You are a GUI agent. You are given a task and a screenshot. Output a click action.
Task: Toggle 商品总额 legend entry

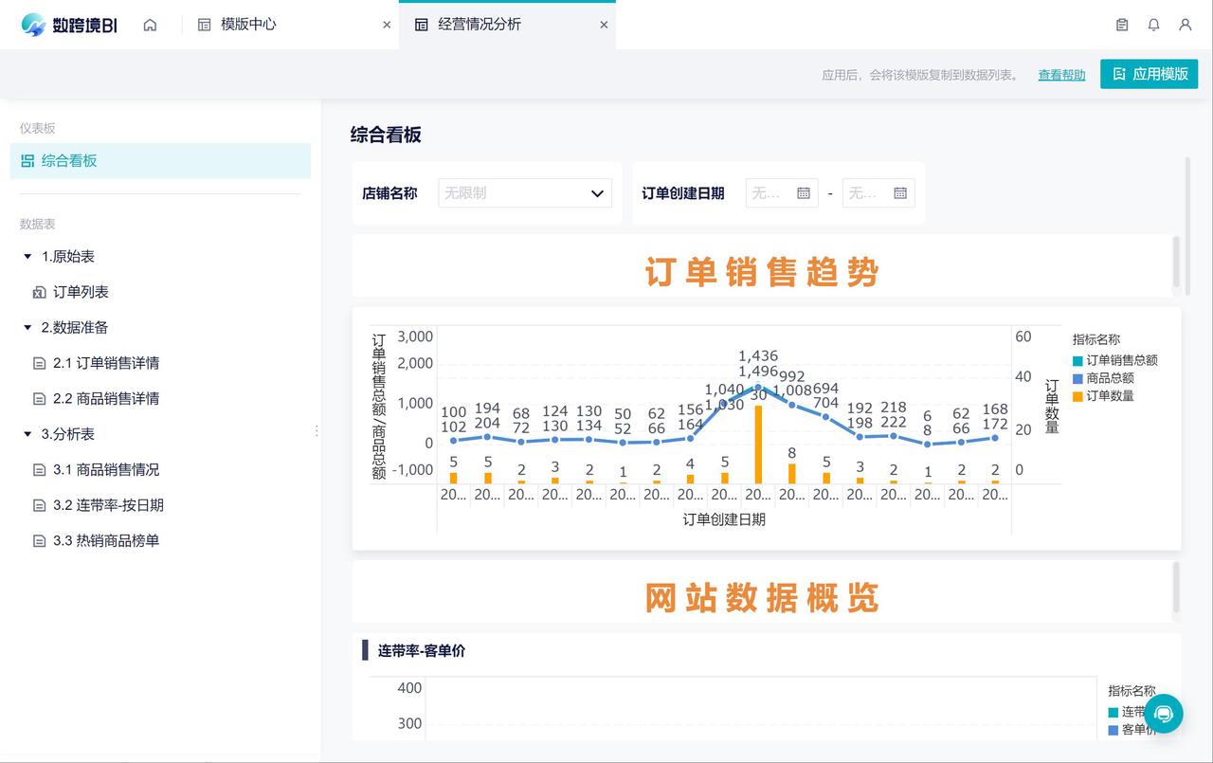click(x=1103, y=378)
